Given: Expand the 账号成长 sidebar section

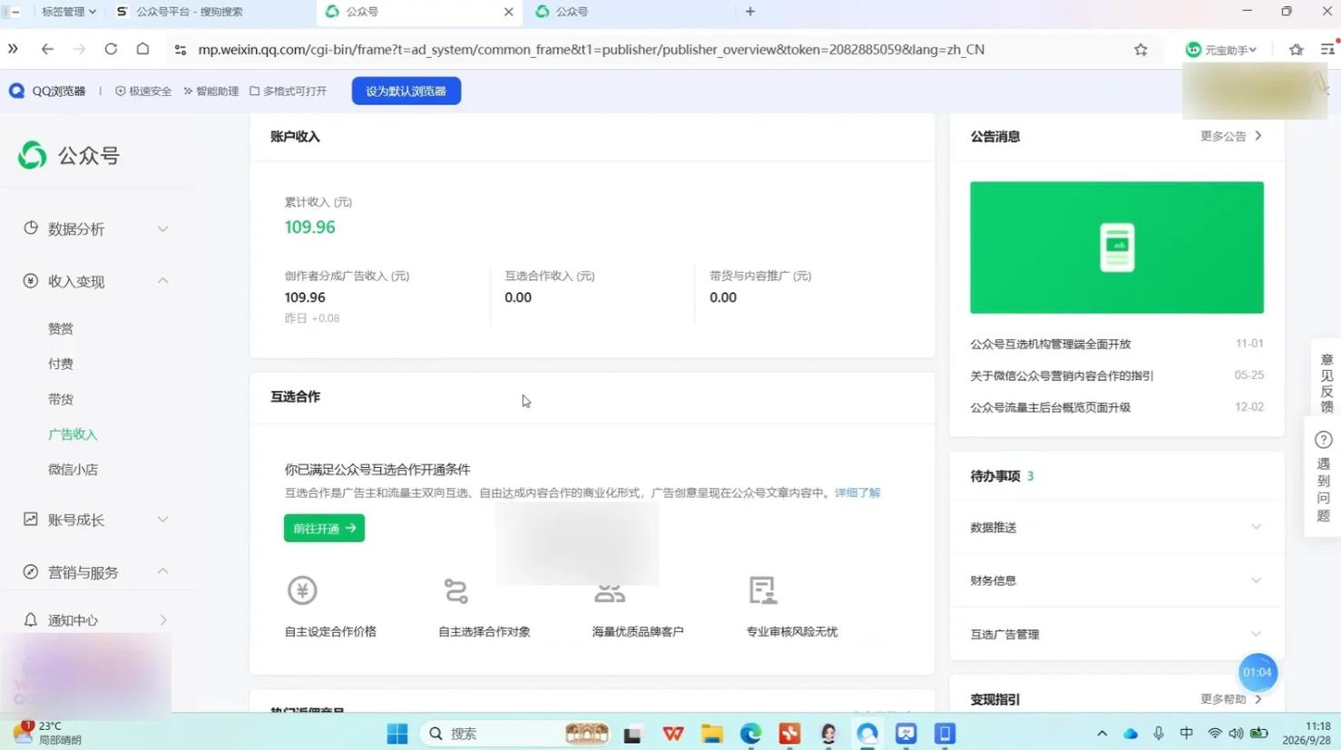Looking at the screenshot, I should tap(163, 520).
